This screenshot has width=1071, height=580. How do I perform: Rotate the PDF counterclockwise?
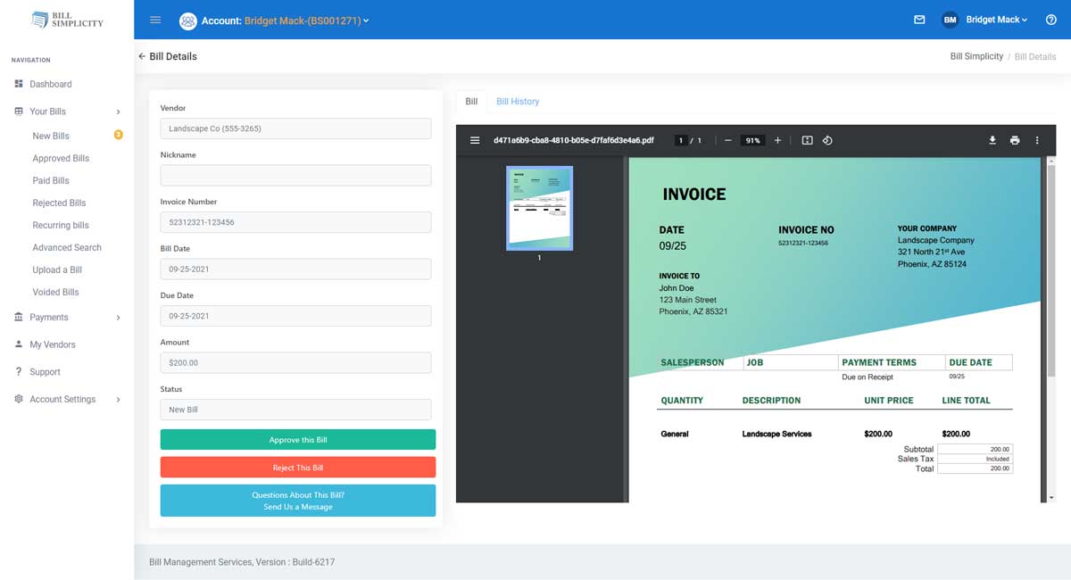(827, 140)
